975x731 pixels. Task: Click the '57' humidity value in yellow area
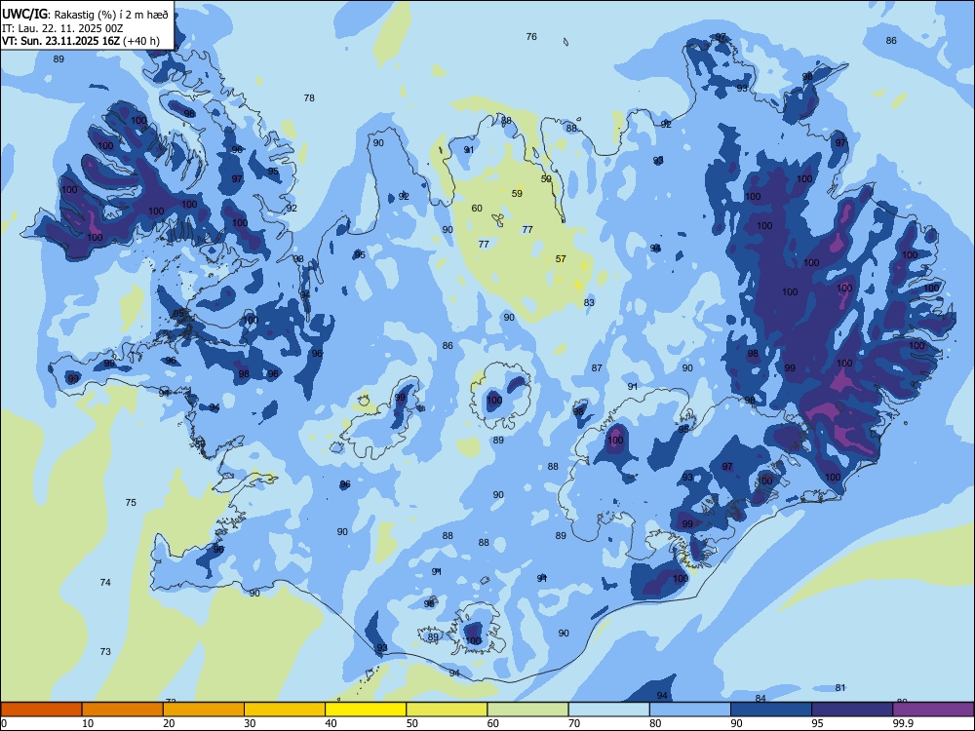(561, 258)
